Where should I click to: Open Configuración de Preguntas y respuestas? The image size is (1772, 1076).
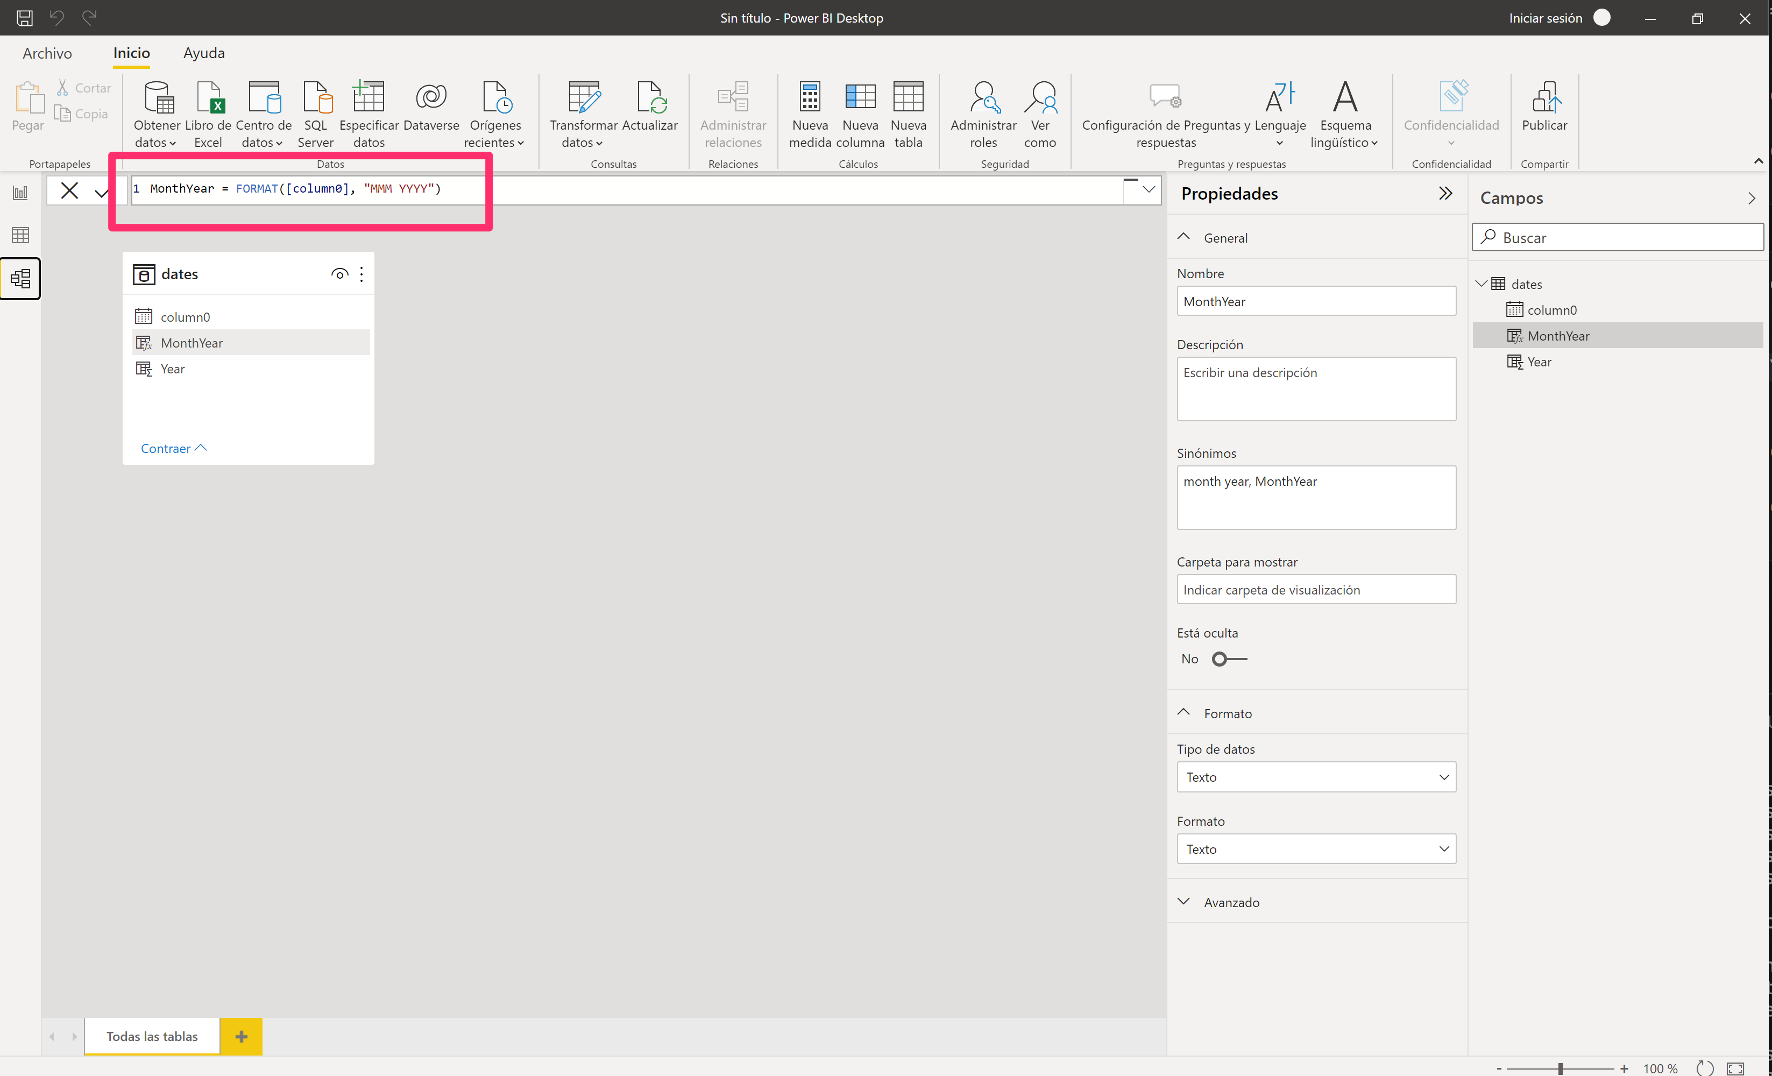tap(1166, 115)
